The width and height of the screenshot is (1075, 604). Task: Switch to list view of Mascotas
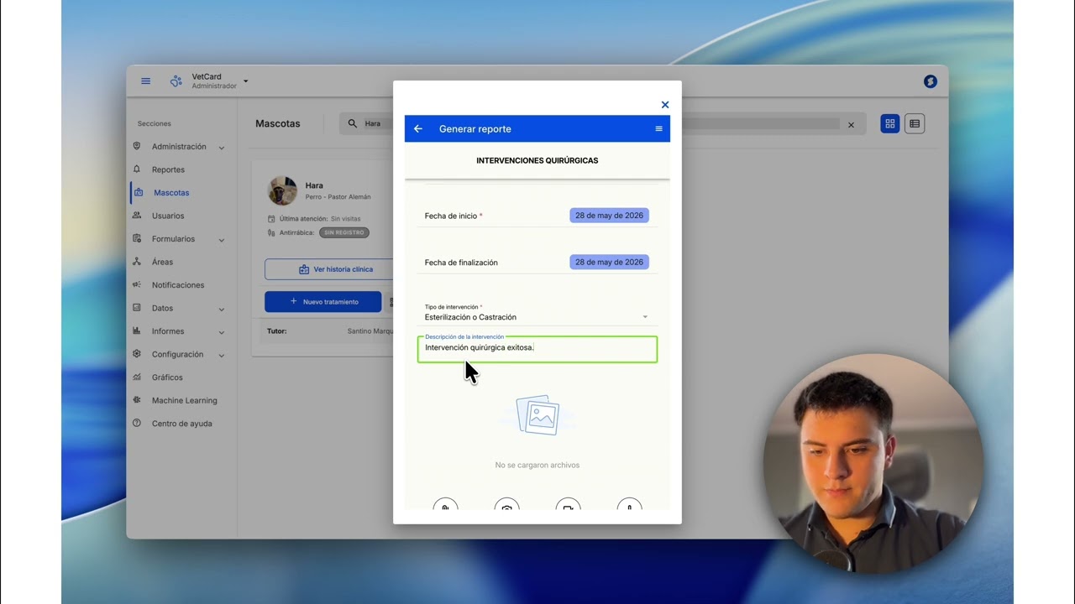915,124
